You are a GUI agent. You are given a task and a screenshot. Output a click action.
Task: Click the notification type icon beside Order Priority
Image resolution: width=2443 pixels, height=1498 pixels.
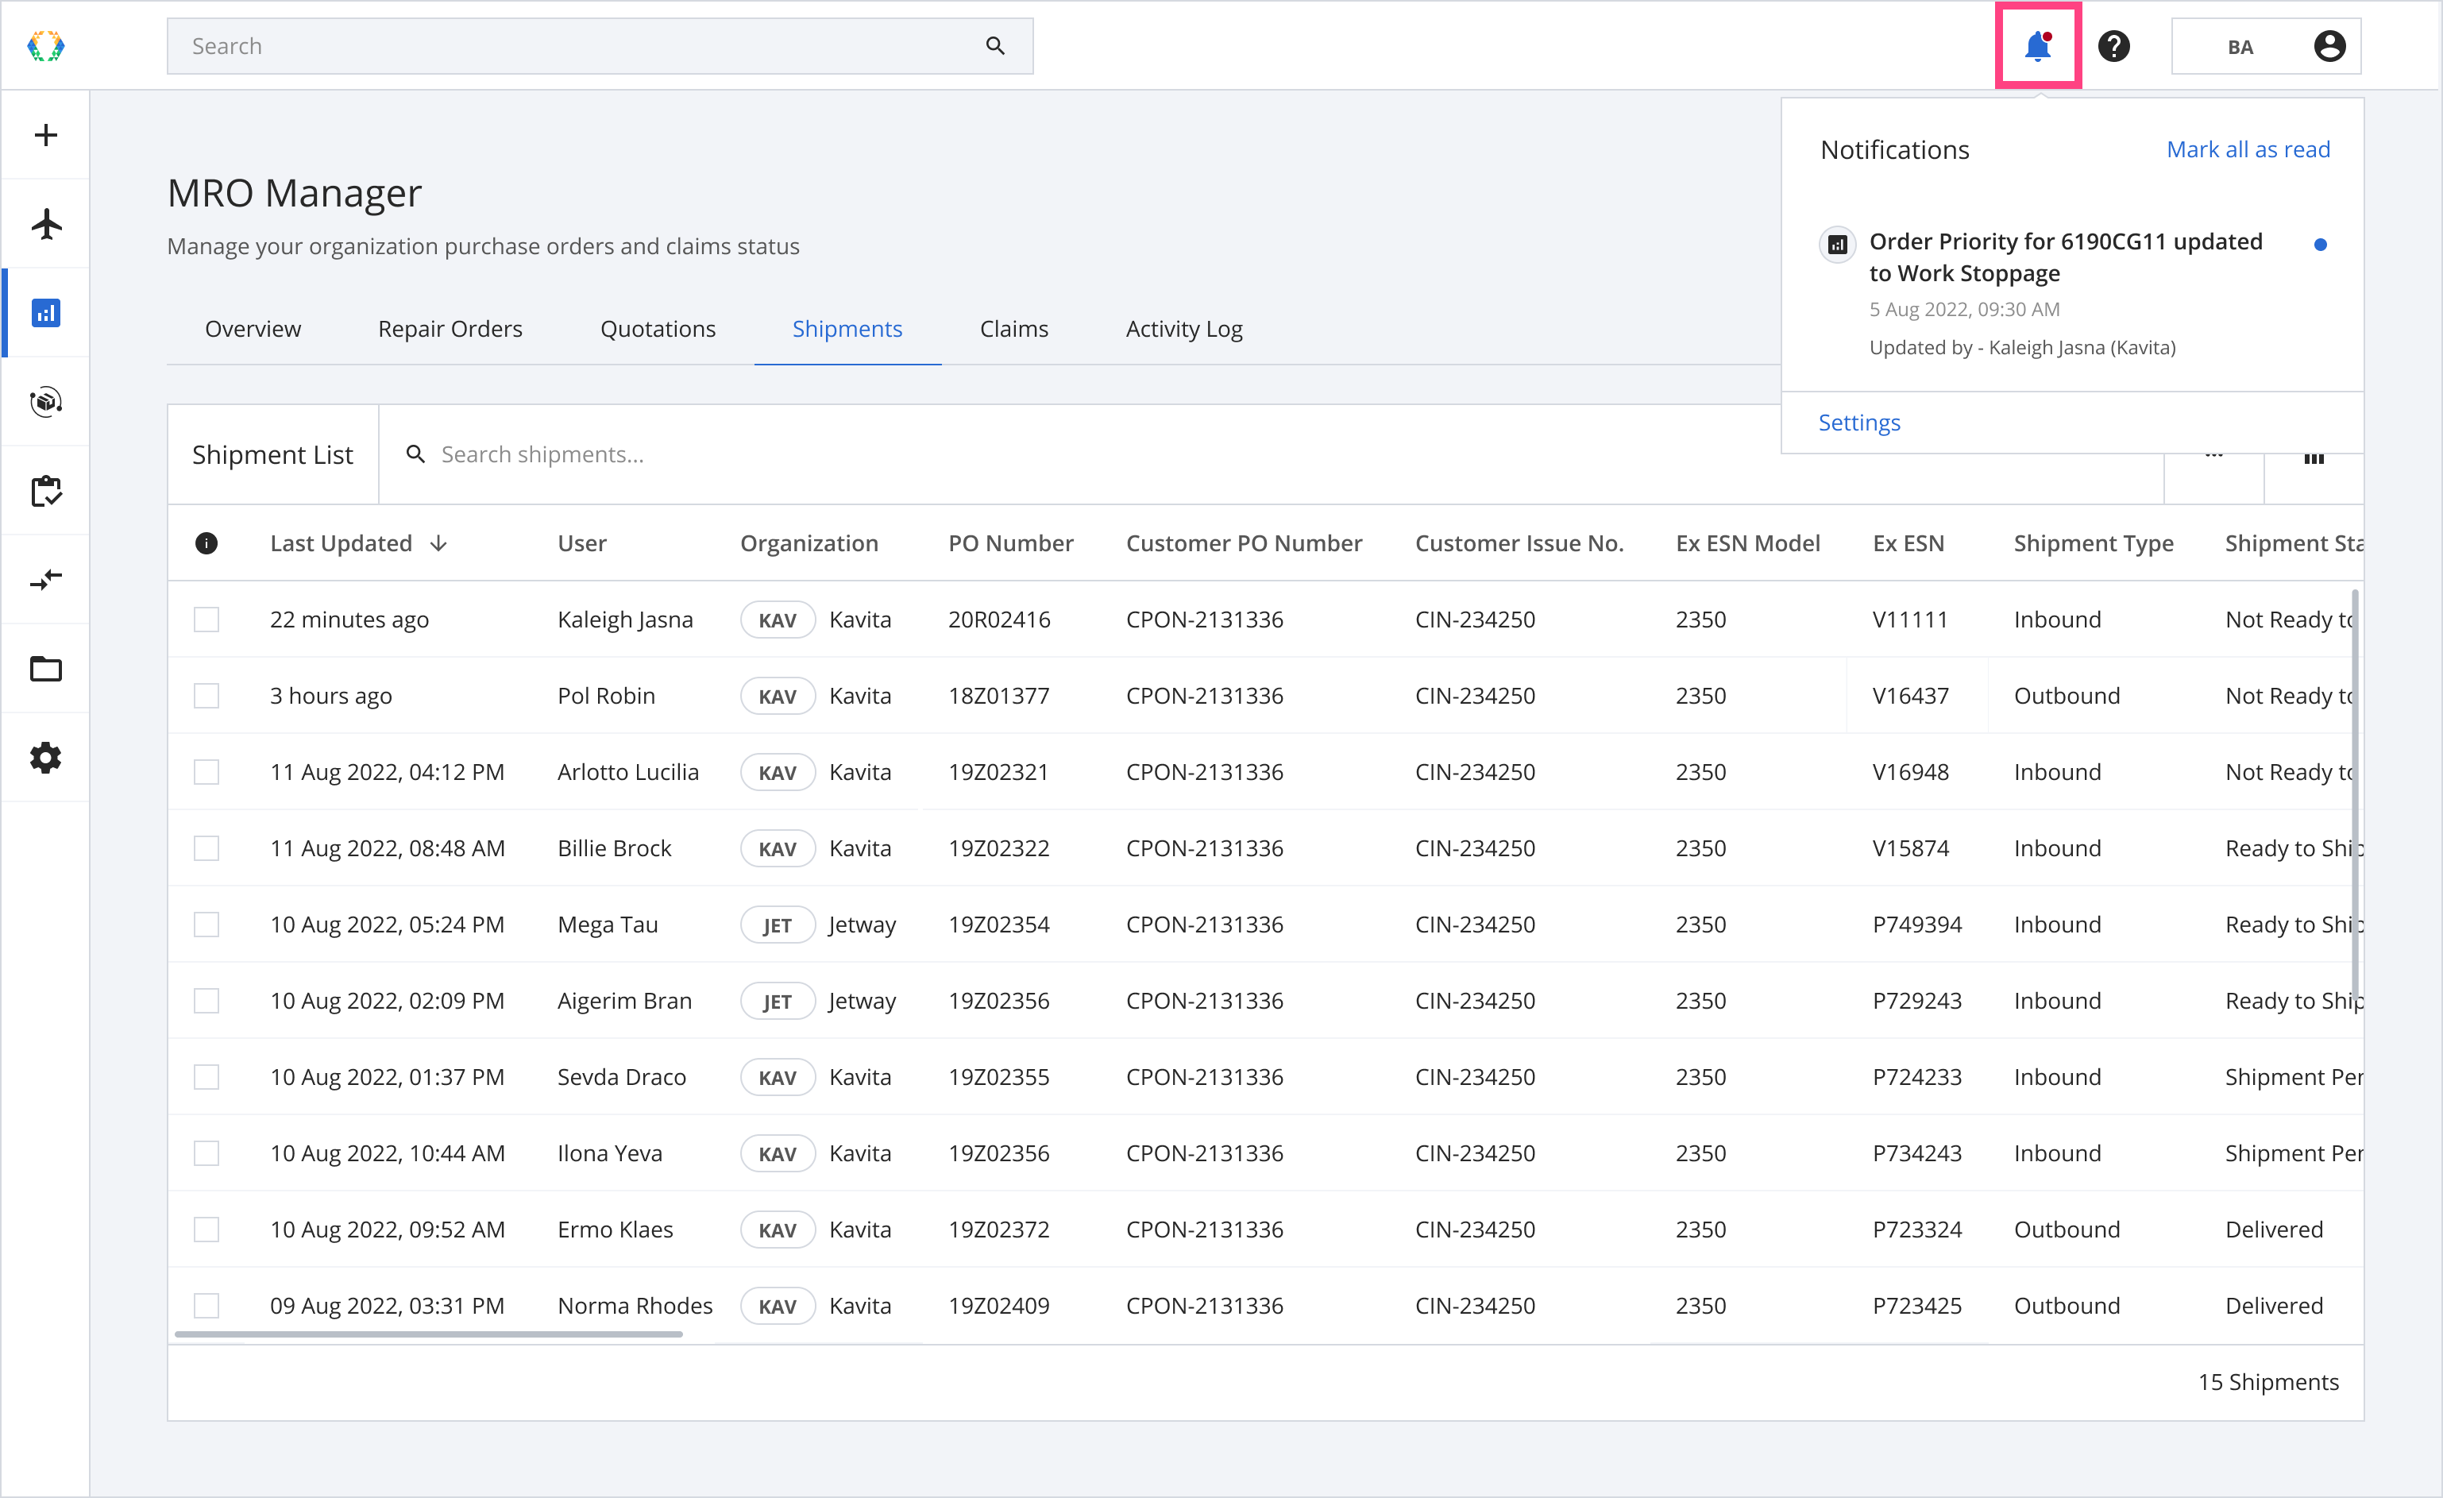[1837, 244]
